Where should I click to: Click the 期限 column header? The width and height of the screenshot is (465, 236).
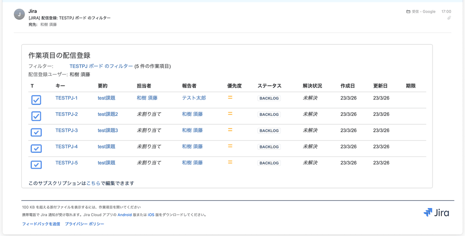tap(411, 86)
